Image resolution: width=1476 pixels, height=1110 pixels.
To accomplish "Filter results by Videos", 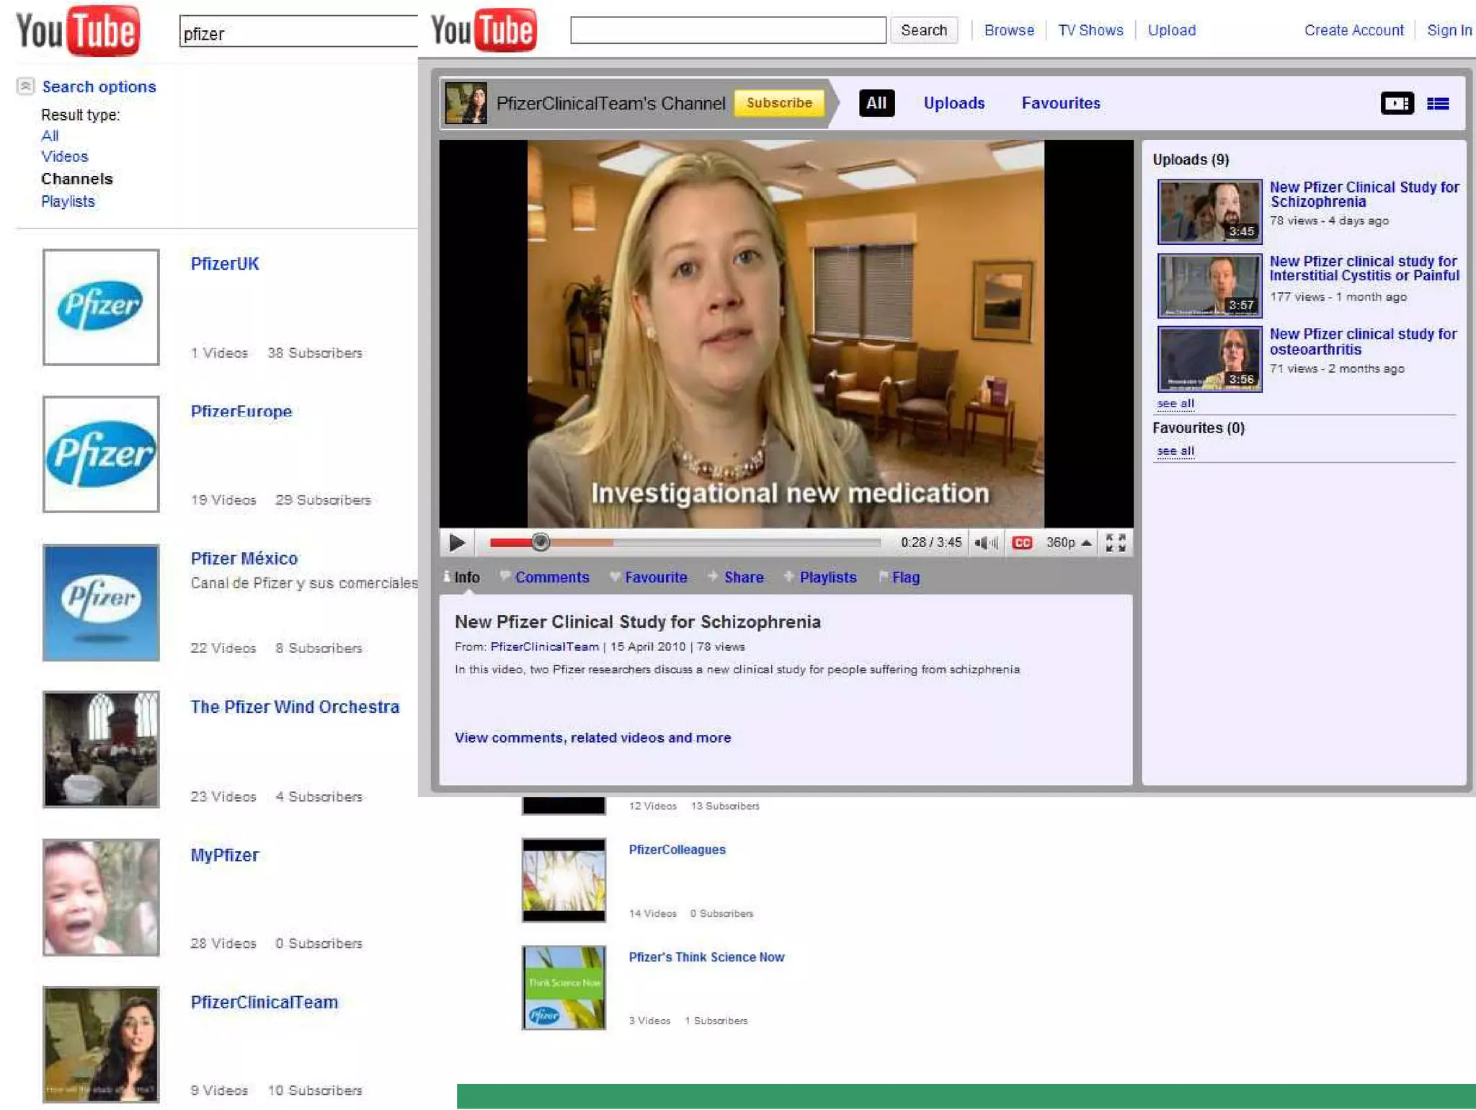I will click(65, 156).
